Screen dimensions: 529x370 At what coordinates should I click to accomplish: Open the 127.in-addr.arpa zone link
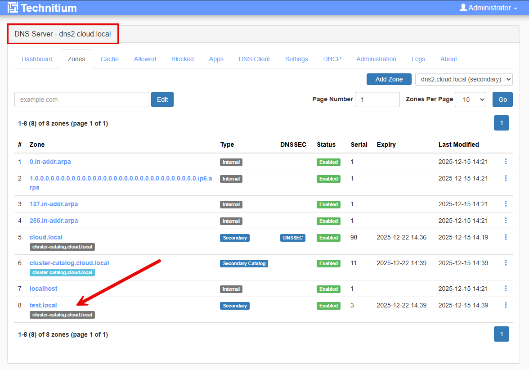pyautogui.click(x=54, y=204)
